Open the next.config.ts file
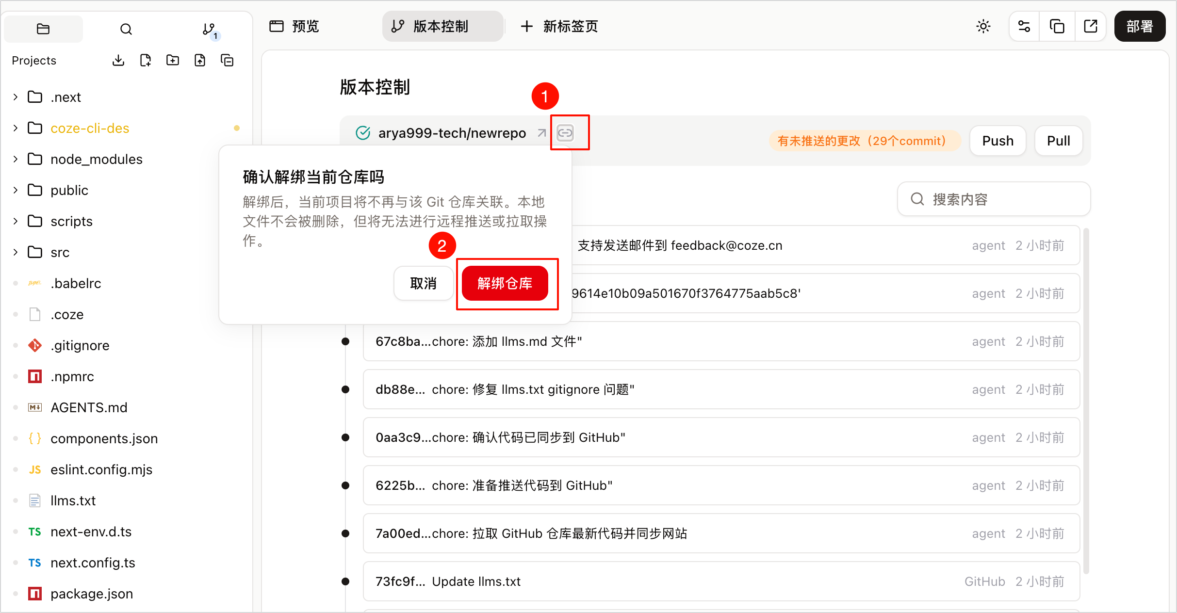Screen dimensions: 1177x613 [x=93, y=563]
